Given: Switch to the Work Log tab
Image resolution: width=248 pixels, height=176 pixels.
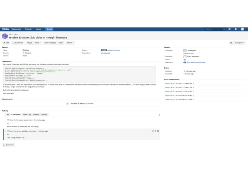Looking at the screenshot, I should pos(27,115).
